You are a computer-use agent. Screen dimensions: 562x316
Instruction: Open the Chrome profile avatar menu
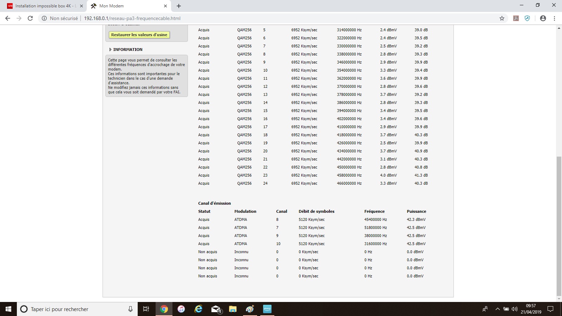point(543,18)
